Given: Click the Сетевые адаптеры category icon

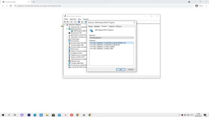Looking at the screenshot, I should (x=69, y=63).
